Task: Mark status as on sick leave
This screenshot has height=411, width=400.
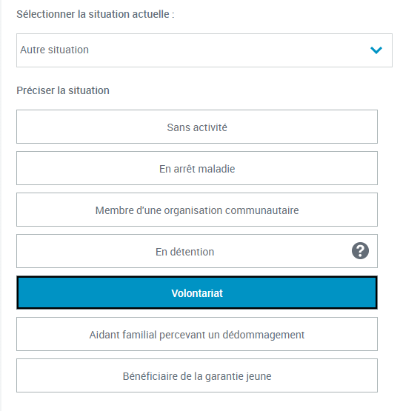Action: point(197,168)
